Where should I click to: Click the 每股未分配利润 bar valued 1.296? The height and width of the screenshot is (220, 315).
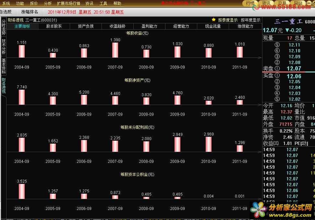[240, 149]
